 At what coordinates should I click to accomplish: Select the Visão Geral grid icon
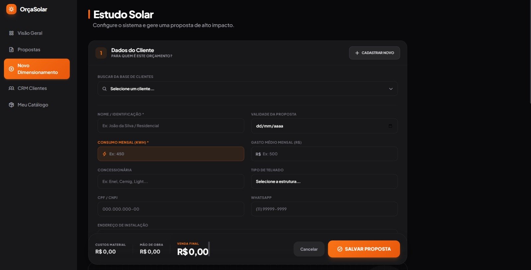pos(11,33)
